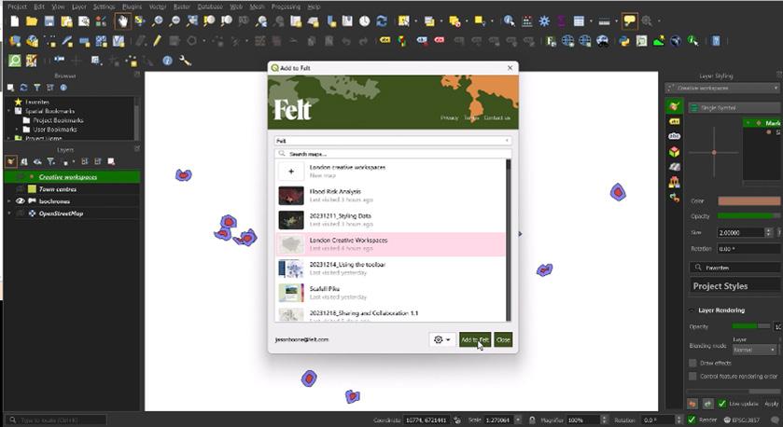Open the Vector menu
This screenshot has width=783, height=427.
pos(158,7)
